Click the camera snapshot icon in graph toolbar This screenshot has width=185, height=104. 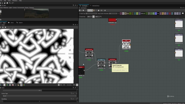(84, 10)
